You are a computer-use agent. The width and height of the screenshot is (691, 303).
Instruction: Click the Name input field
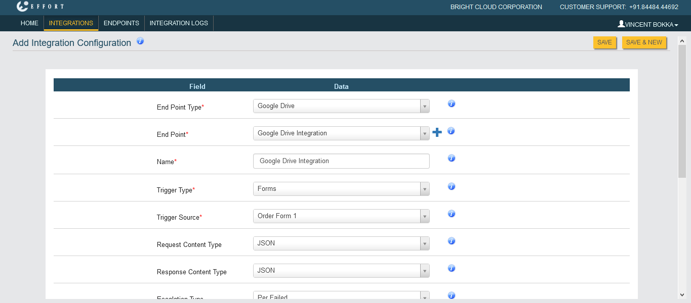(341, 161)
